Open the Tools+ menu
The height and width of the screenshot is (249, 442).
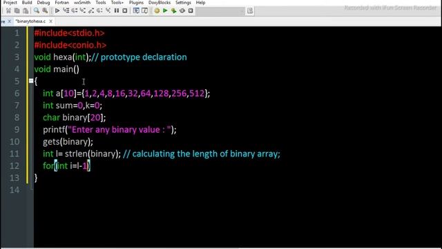(117, 3)
